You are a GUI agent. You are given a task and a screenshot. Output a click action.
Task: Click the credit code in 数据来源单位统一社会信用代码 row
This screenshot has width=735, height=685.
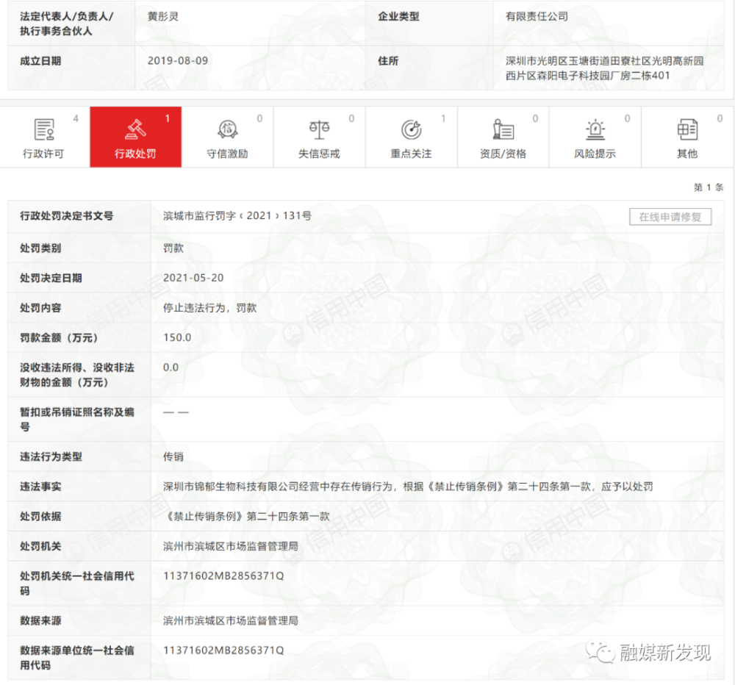coord(223,650)
